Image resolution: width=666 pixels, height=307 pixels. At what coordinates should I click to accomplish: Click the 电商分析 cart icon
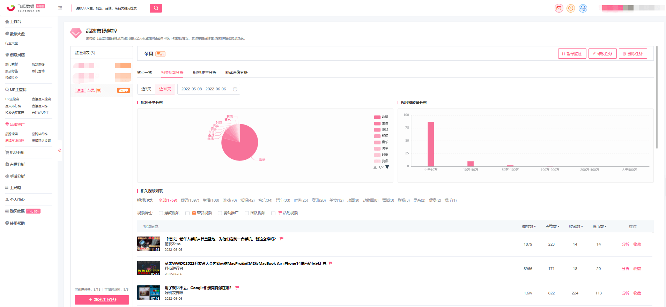[7, 152]
